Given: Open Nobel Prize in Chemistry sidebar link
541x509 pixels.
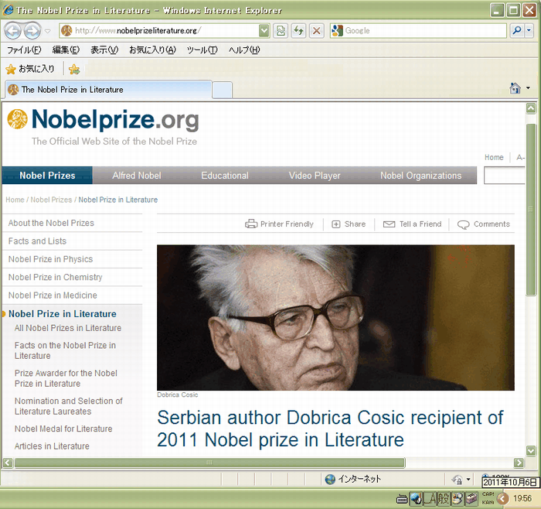Looking at the screenshot, I should pyautogui.click(x=55, y=277).
